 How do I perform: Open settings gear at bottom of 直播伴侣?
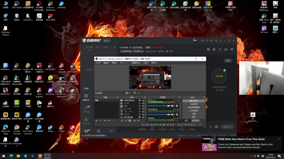coord(216,127)
